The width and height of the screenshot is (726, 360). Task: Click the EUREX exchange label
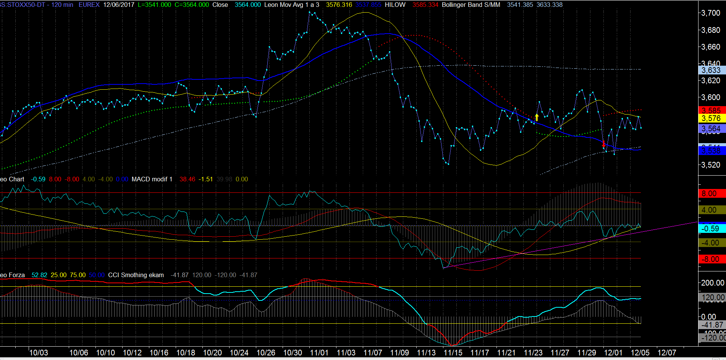pyautogui.click(x=89, y=5)
